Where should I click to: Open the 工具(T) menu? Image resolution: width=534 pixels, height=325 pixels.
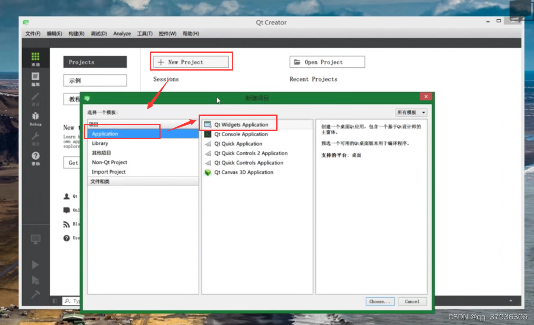145,34
